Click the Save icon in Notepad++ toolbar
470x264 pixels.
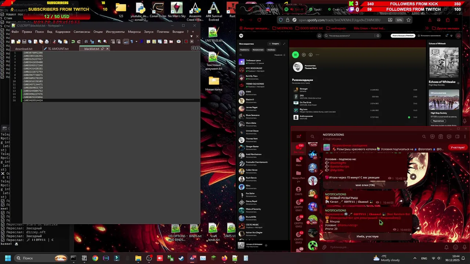point(24,41)
